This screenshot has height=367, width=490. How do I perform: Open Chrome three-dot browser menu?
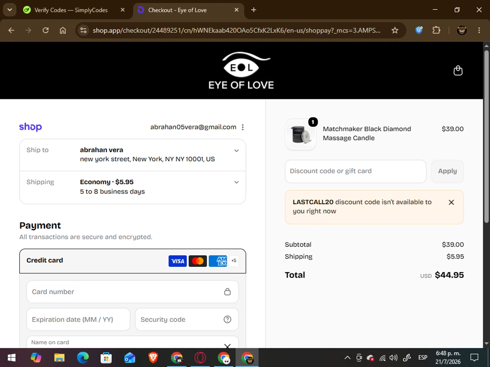(479, 30)
